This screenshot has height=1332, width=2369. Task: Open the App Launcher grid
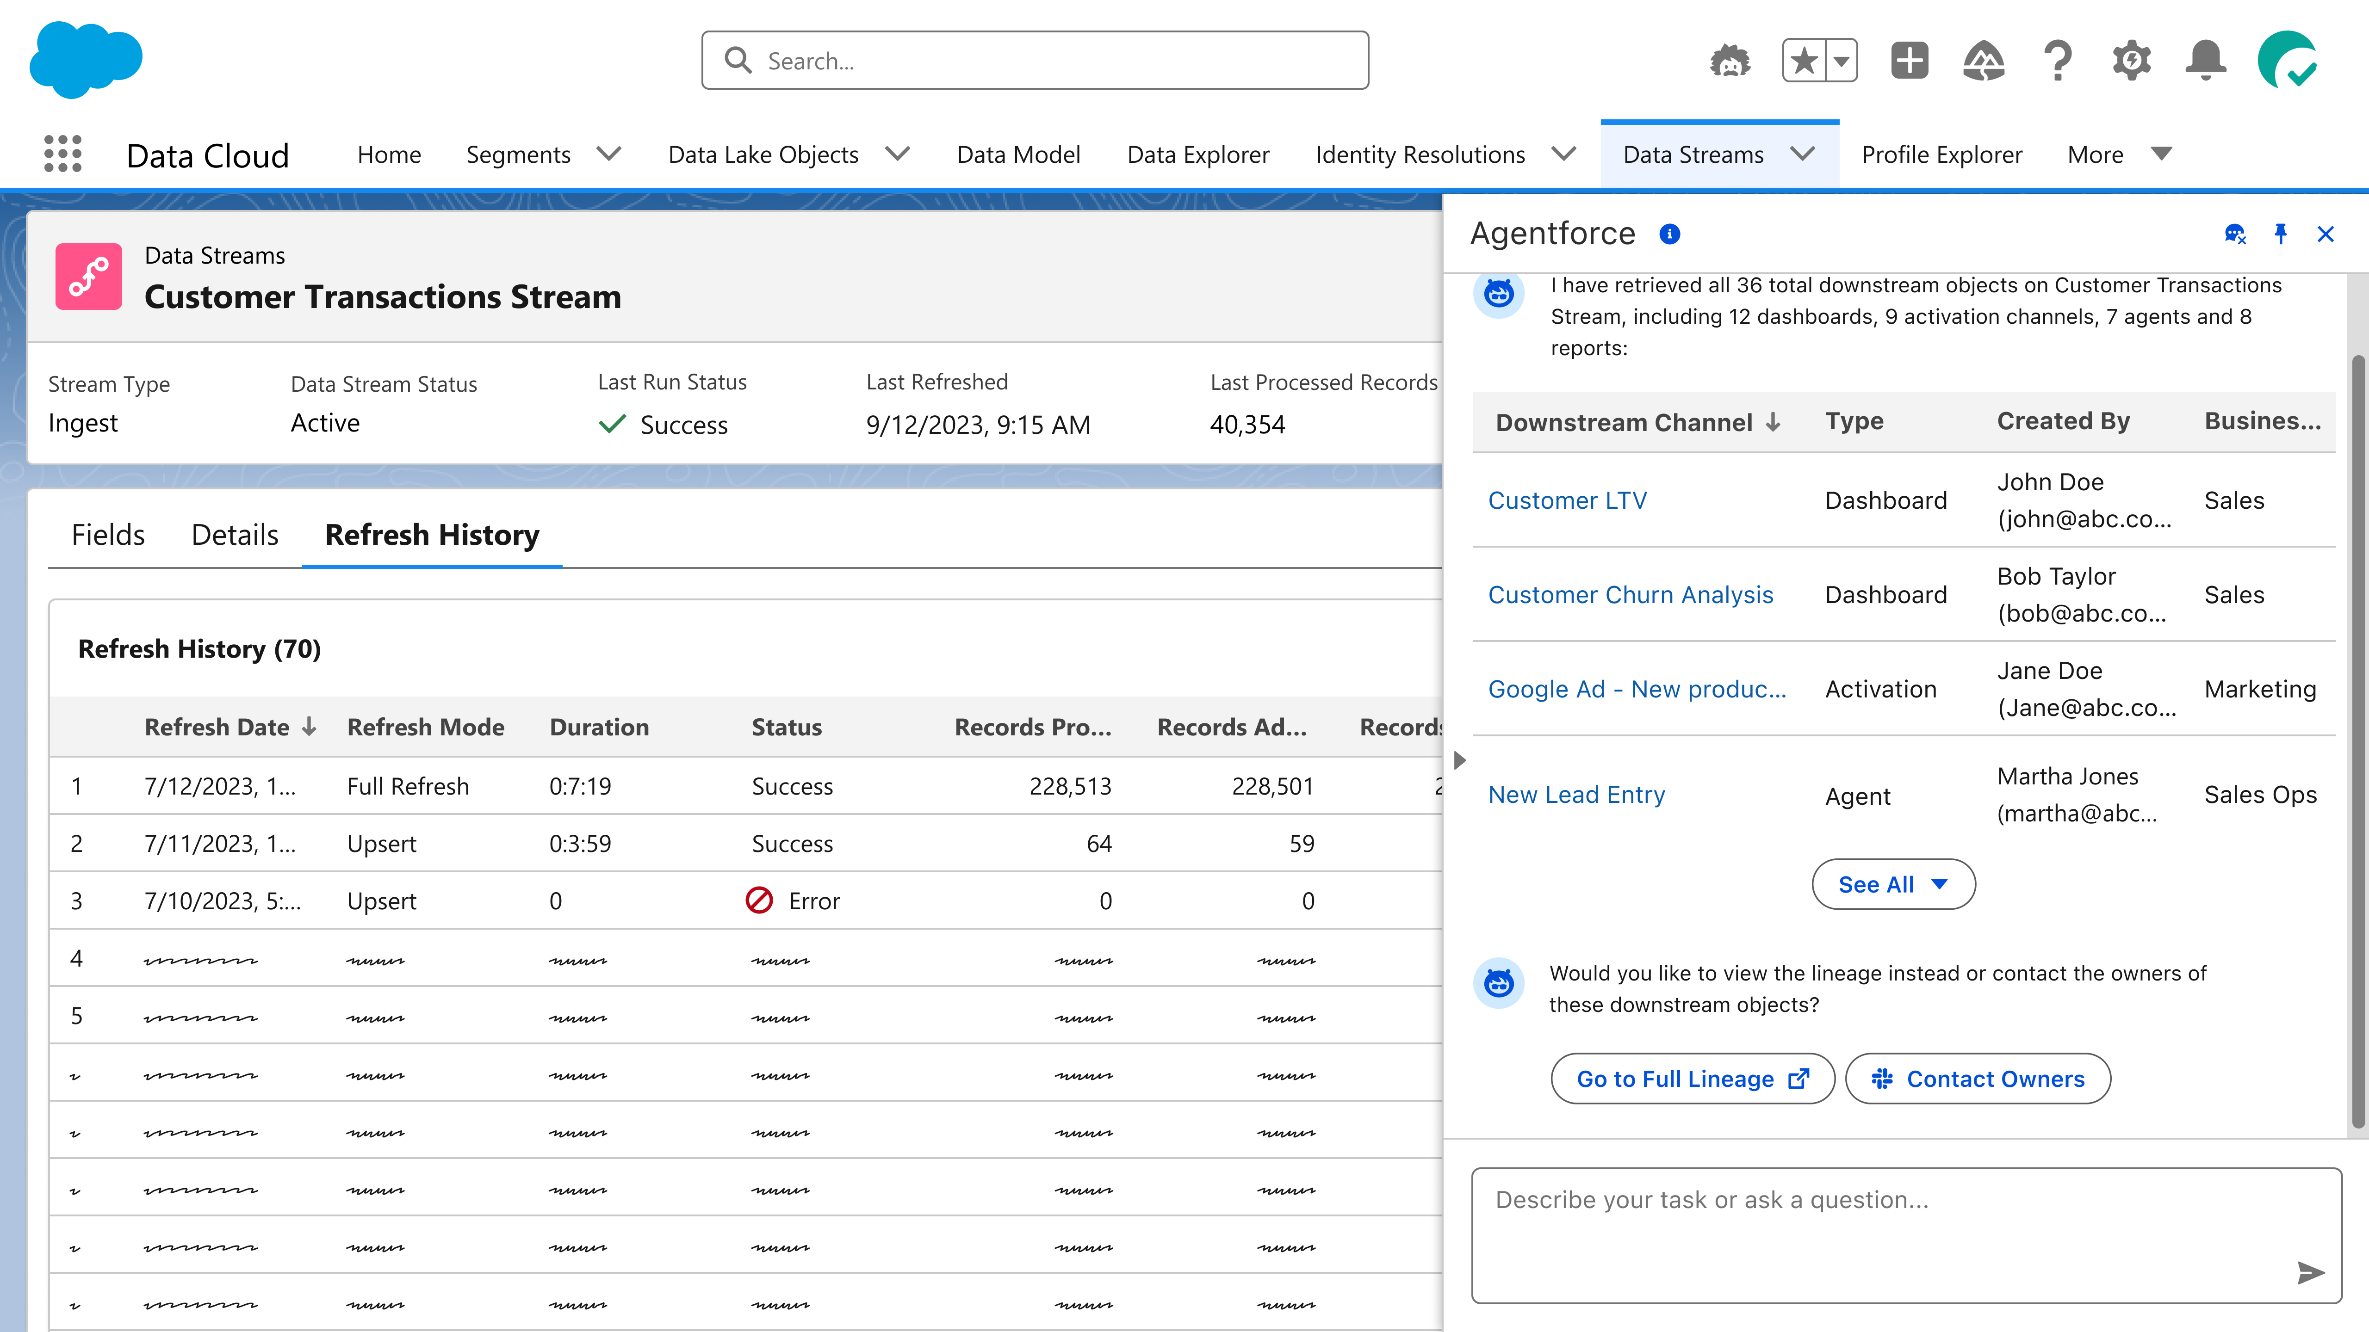pyautogui.click(x=62, y=154)
